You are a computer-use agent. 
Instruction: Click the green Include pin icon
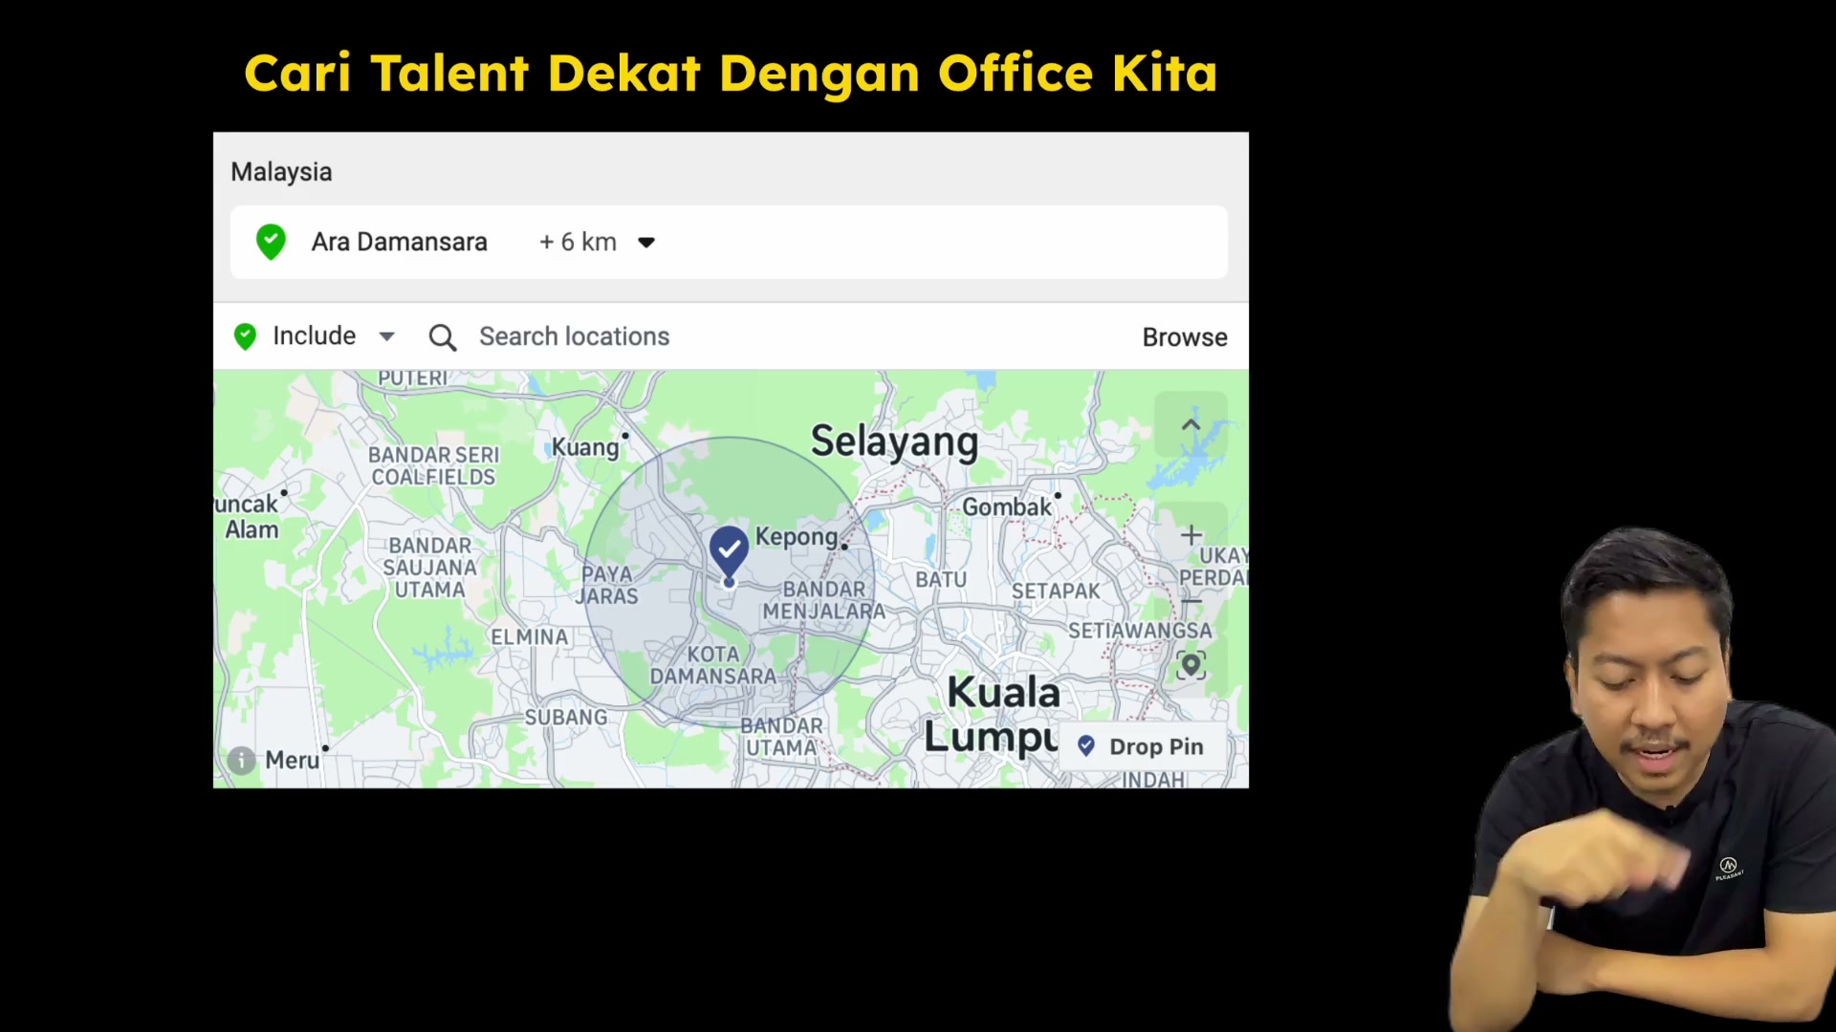pos(245,336)
